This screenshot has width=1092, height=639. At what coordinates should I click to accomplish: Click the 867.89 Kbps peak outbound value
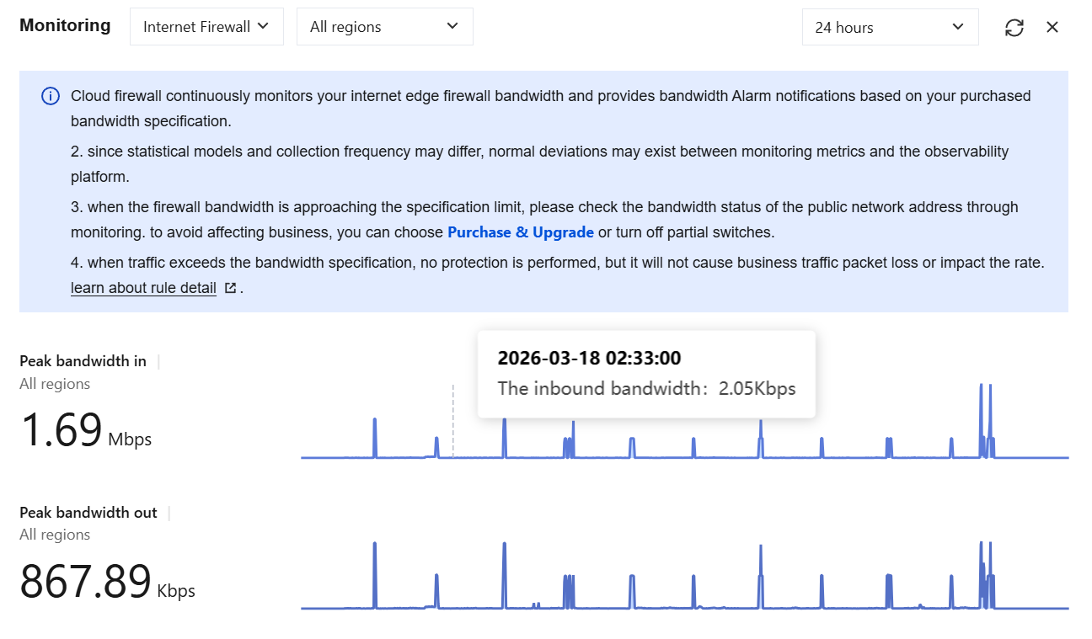[x=107, y=582]
